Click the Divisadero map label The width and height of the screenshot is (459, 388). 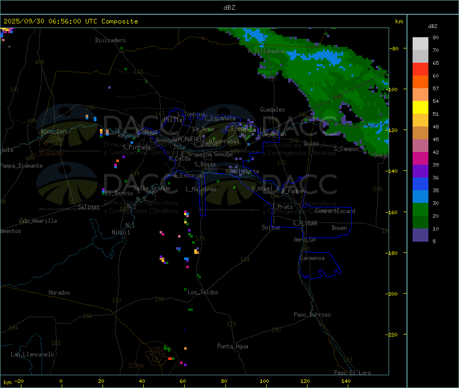click(x=110, y=40)
